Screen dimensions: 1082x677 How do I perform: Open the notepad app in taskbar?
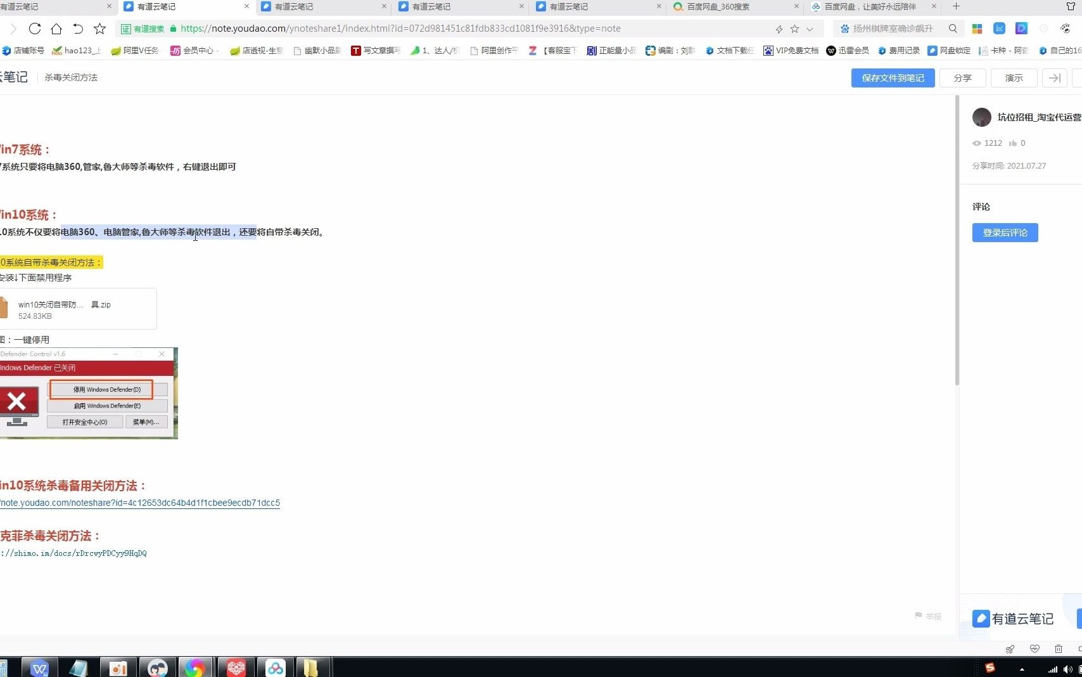pyautogui.click(x=79, y=668)
